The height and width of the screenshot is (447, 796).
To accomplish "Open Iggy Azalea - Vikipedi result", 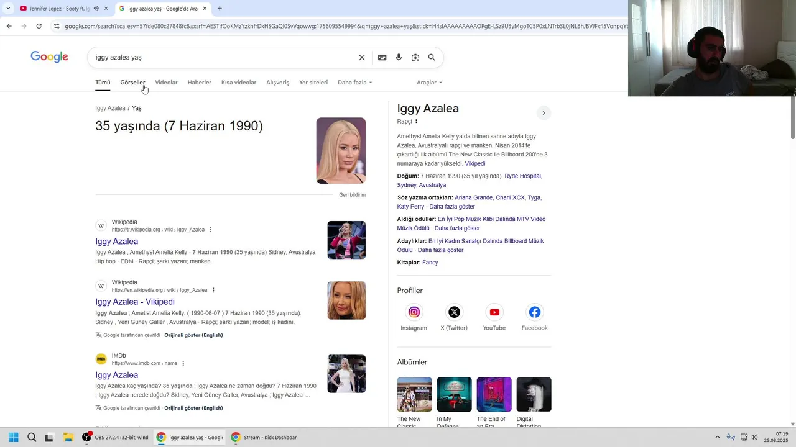I will coord(135,302).
